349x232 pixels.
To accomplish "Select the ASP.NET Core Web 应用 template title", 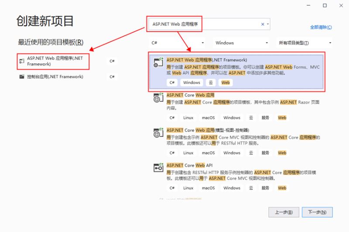I will (x=190, y=95).
